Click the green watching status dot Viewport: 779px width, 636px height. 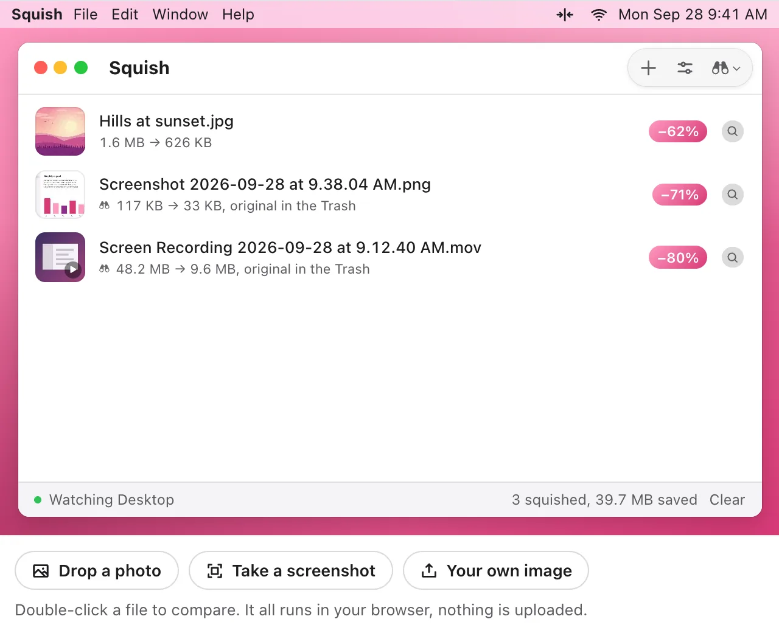[38, 500]
